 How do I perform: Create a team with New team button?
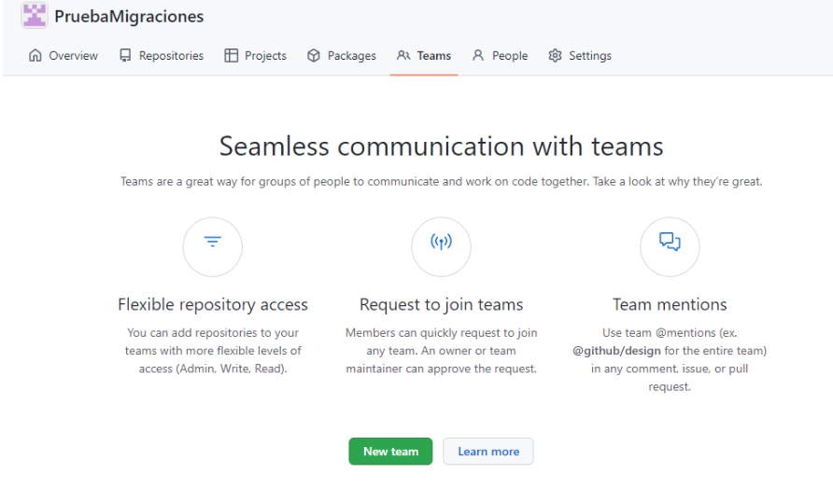pyautogui.click(x=390, y=452)
